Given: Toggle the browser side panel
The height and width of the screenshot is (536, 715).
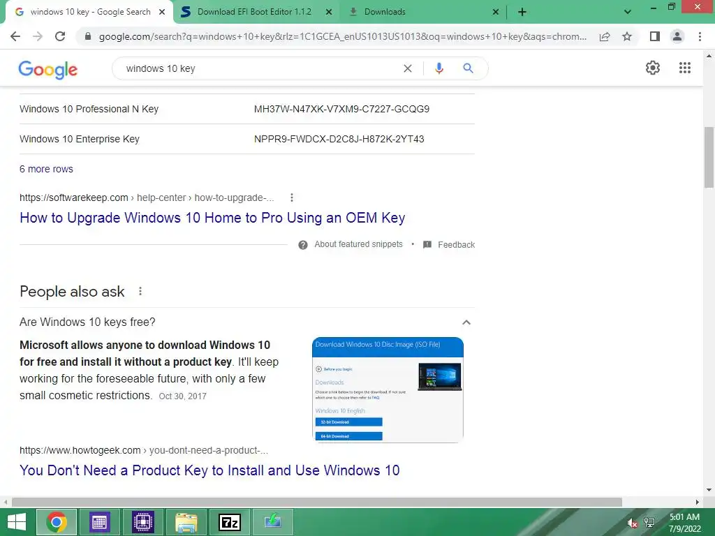Looking at the screenshot, I should pos(655,36).
